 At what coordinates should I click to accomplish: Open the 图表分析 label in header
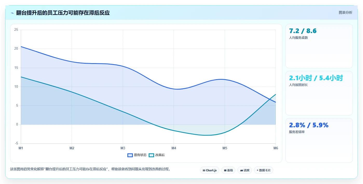pos(345,13)
